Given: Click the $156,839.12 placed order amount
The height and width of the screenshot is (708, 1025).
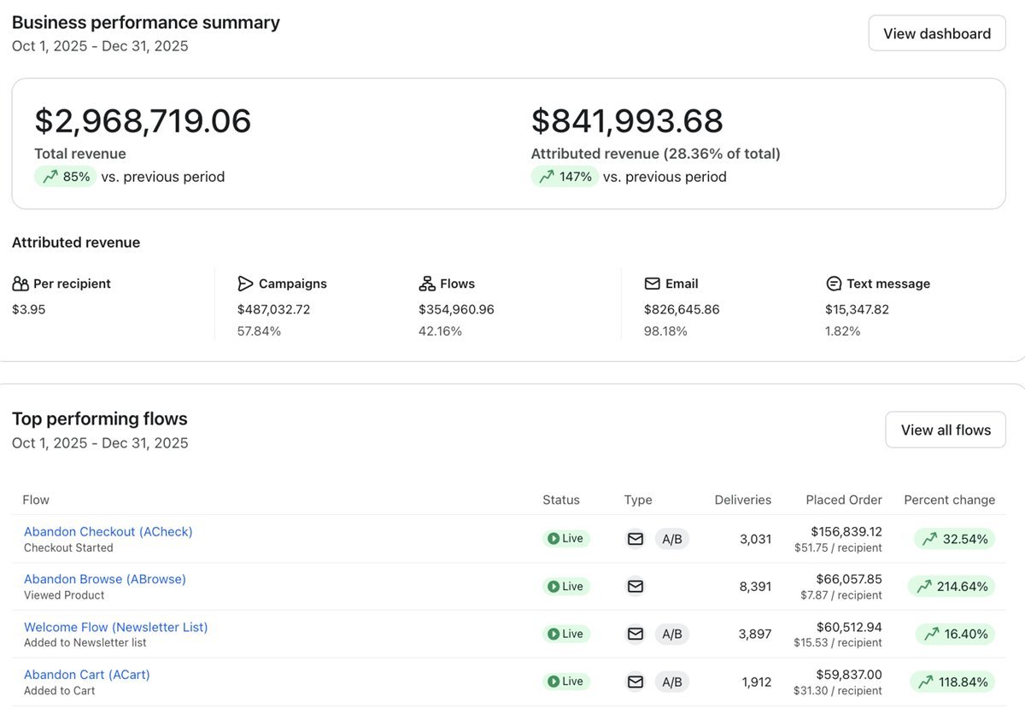Looking at the screenshot, I should pos(846,531).
